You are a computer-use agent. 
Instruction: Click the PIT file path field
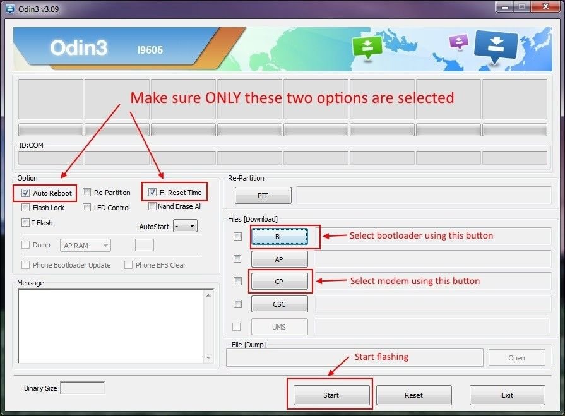tap(424, 196)
